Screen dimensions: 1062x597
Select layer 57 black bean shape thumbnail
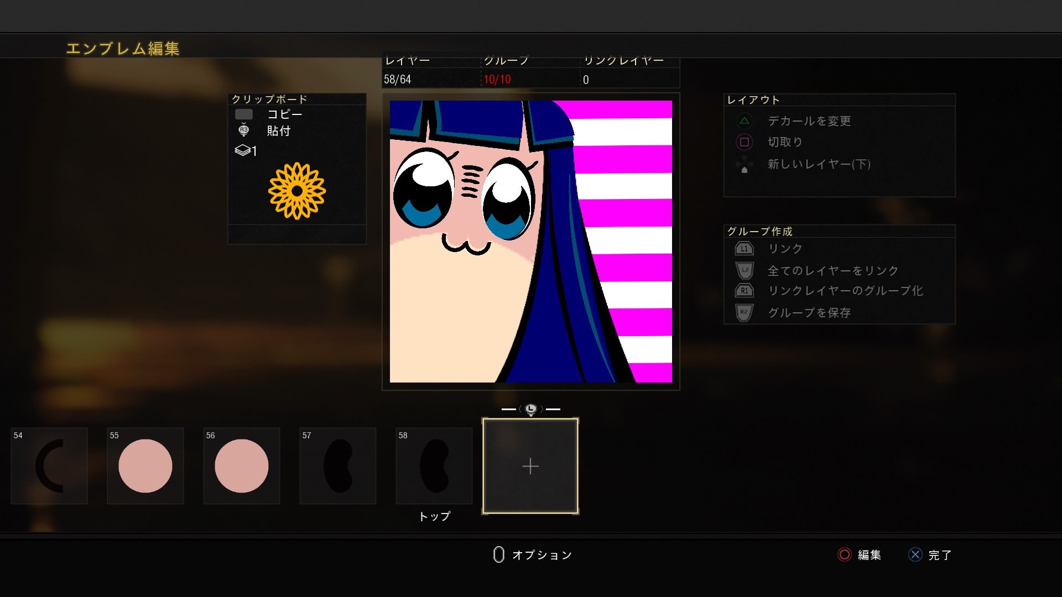pyautogui.click(x=338, y=465)
